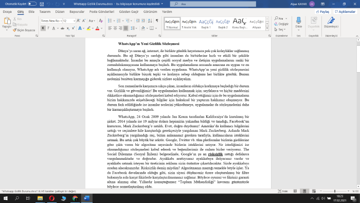Click the zoom slider handle
The height and width of the screenshot is (203, 360).
click(x=335, y=191)
